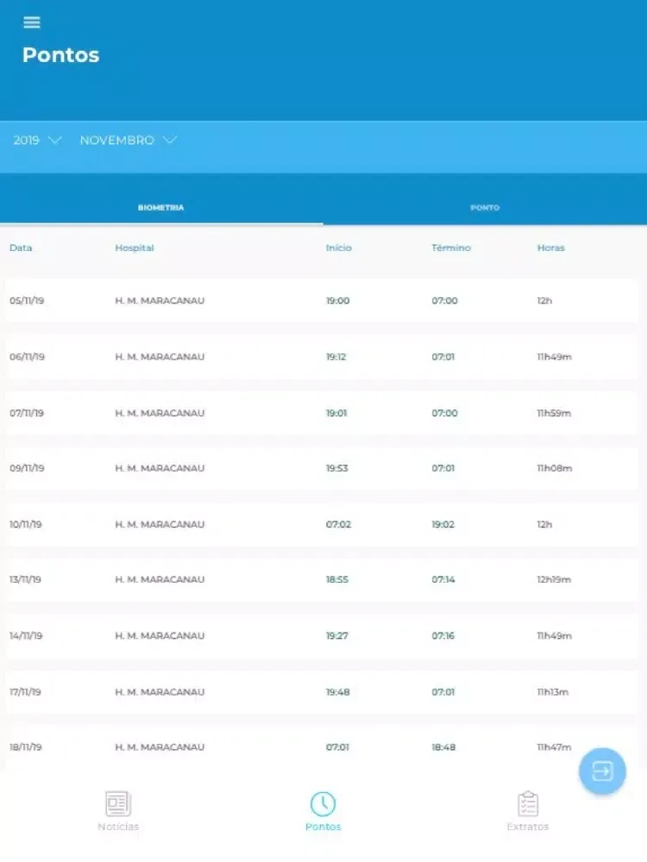This screenshot has height=862, width=647.
Task: Click start time 19:27
Action: (336, 635)
